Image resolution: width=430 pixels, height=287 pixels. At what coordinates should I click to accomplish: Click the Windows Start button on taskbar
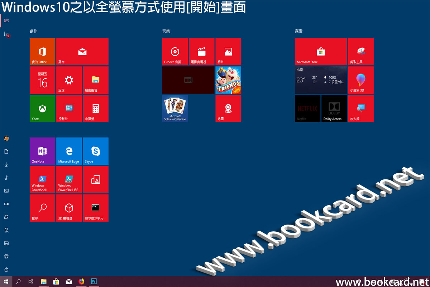[6, 282]
